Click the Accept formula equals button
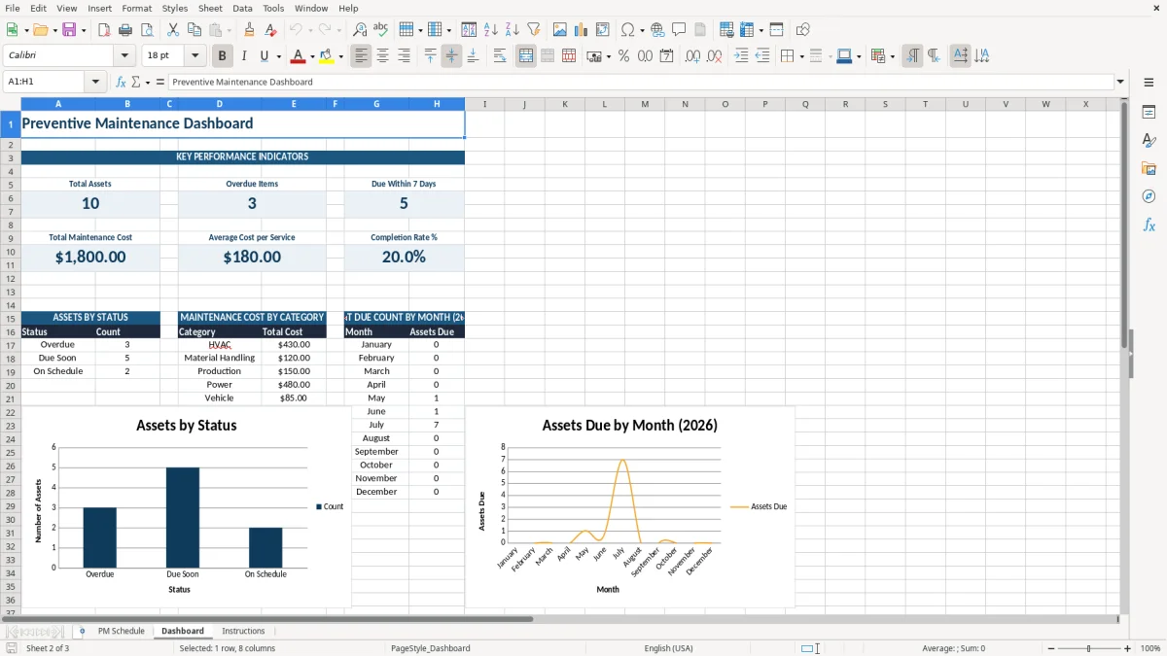Screen dimensions: 1167x656 tap(160, 82)
